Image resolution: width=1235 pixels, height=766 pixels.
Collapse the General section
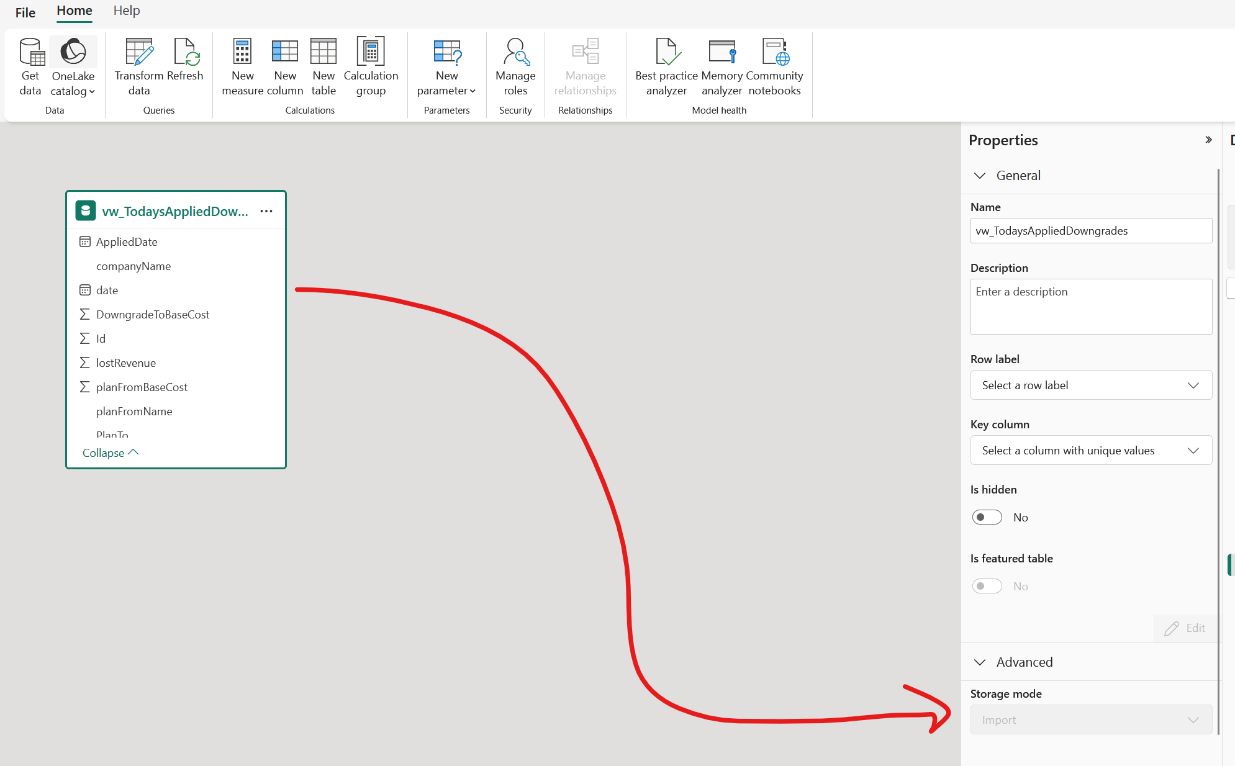(x=980, y=176)
